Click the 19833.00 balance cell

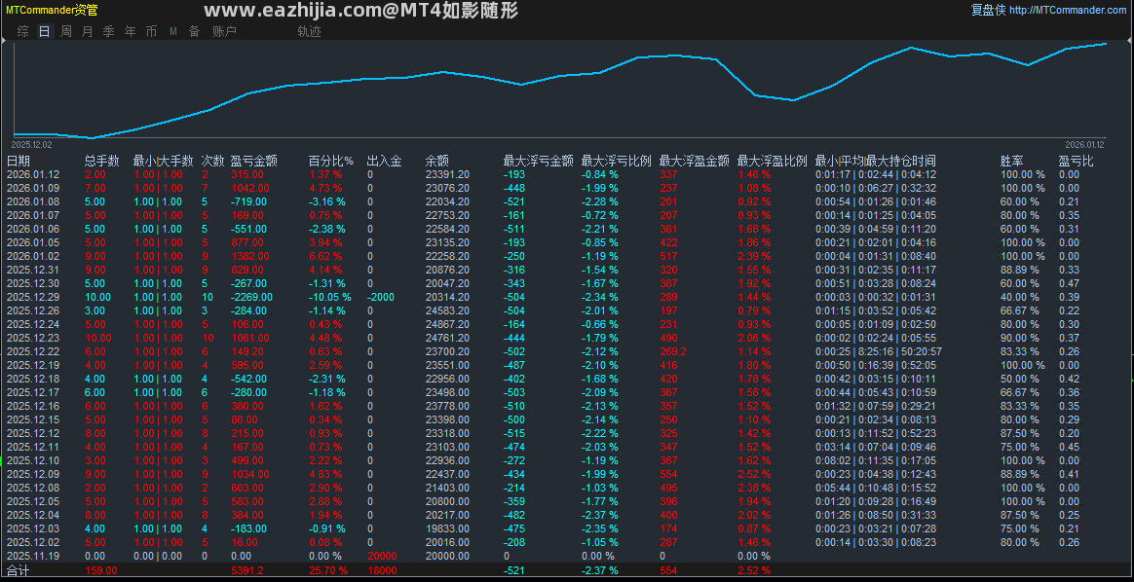pyautogui.click(x=448, y=528)
